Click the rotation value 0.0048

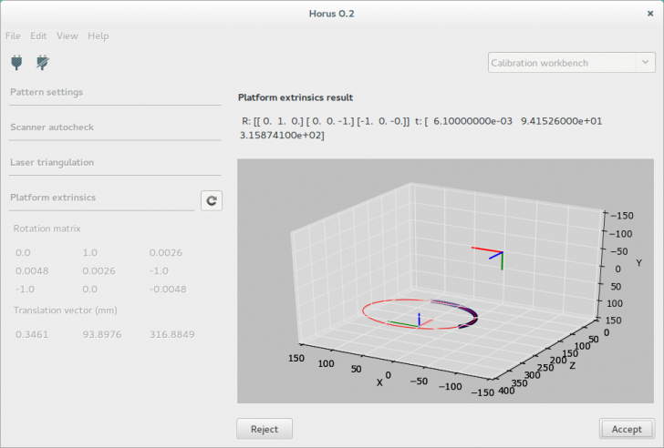point(32,271)
